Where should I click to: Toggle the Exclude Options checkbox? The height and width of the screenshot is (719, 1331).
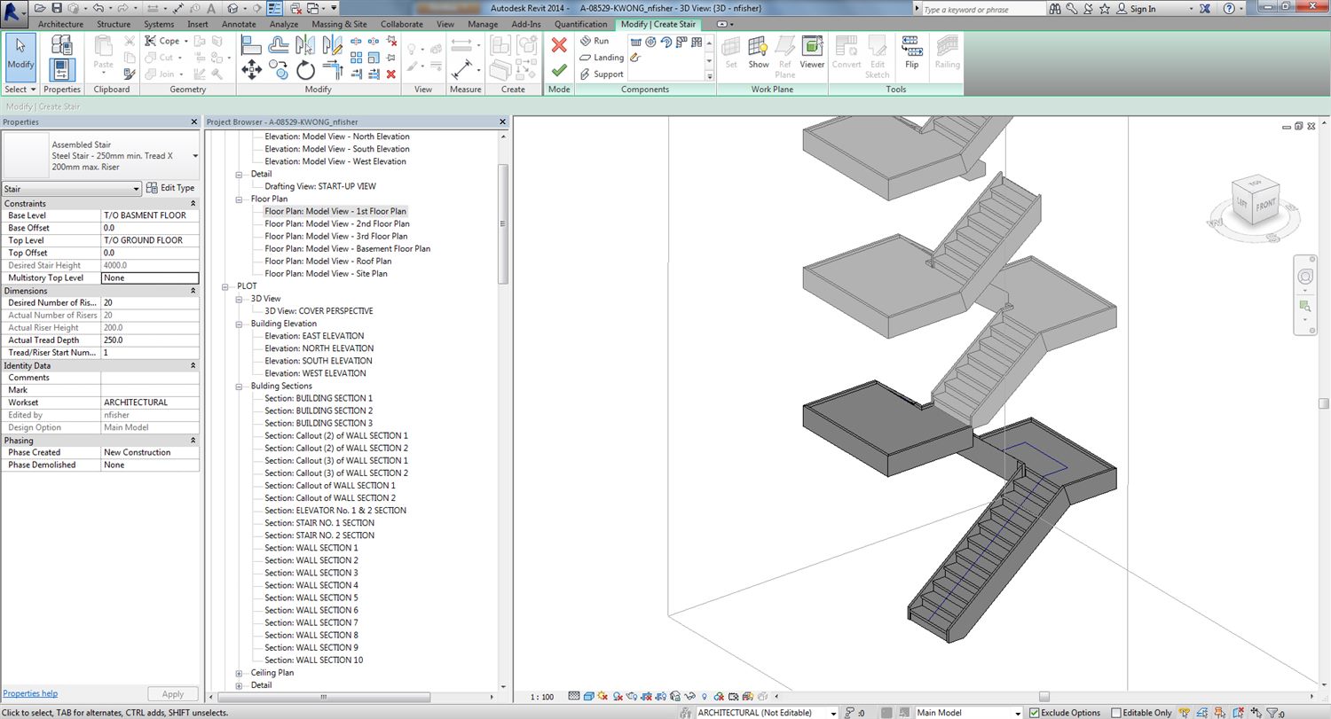click(x=1035, y=713)
